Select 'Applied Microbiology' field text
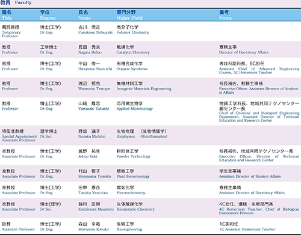Screen dimensions: 301x235 coord(135,109)
